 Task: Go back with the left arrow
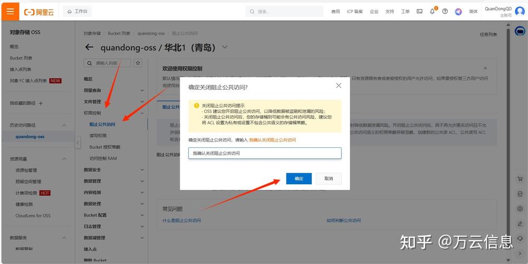89,47
